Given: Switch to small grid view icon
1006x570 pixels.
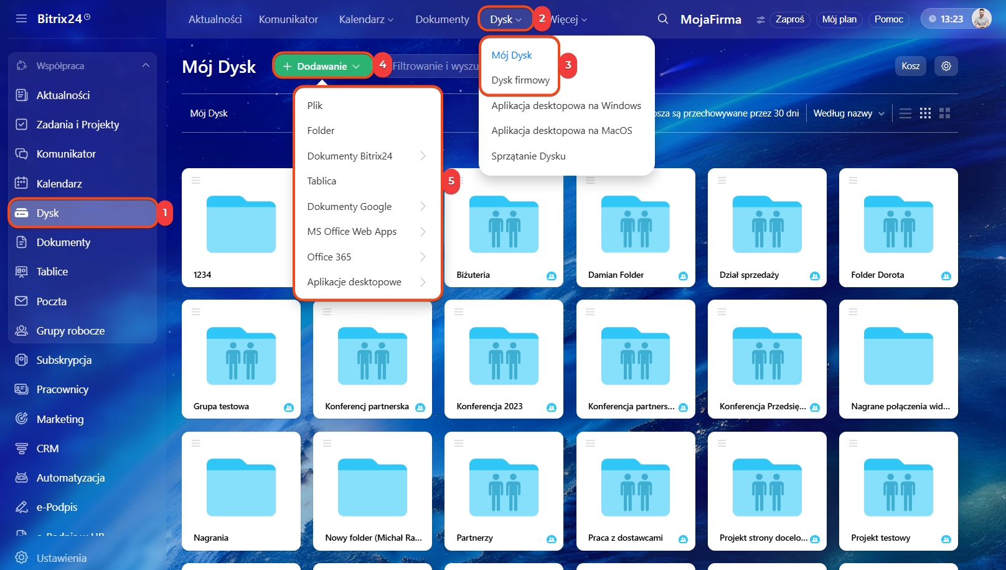Looking at the screenshot, I should pyautogui.click(x=925, y=113).
